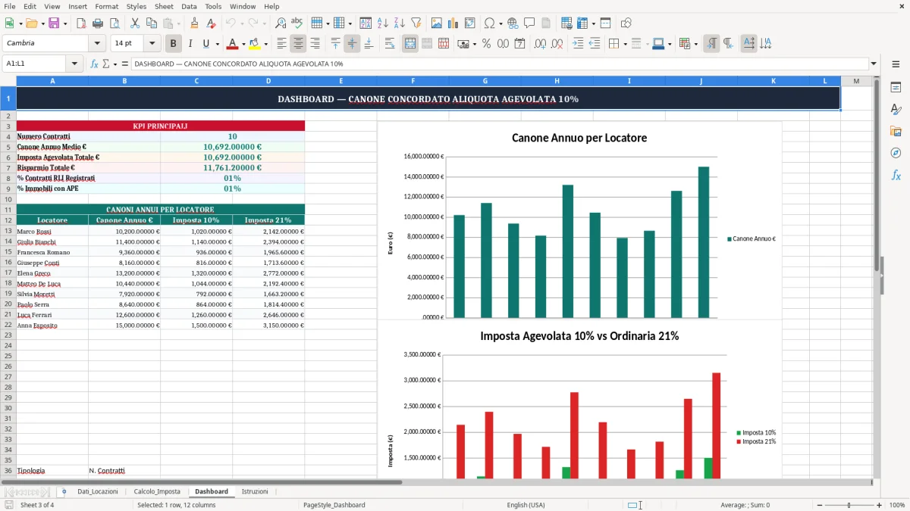
Task: Activate Clone Formatting paintbrush
Action: click(x=194, y=23)
